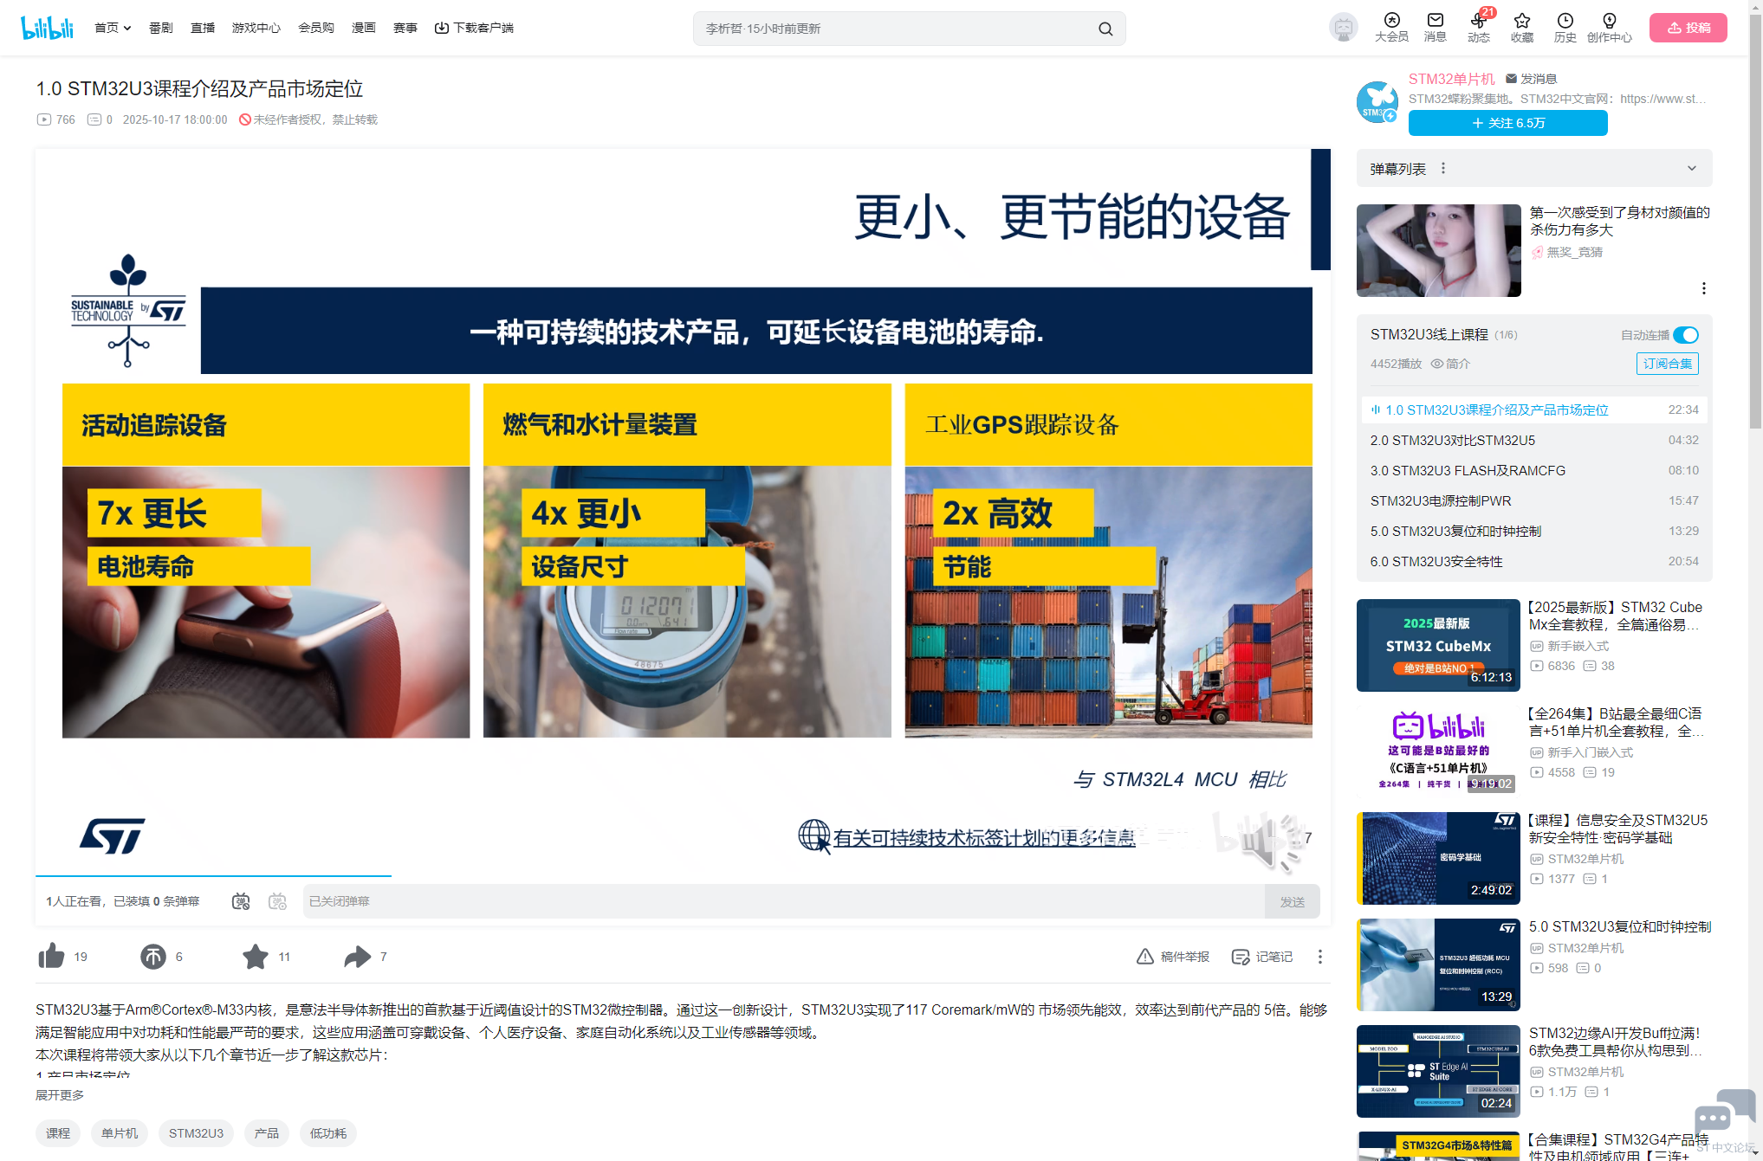
Task: Open the STM32单片机 uploader name link
Action: pyautogui.click(x=1451, y=79)
